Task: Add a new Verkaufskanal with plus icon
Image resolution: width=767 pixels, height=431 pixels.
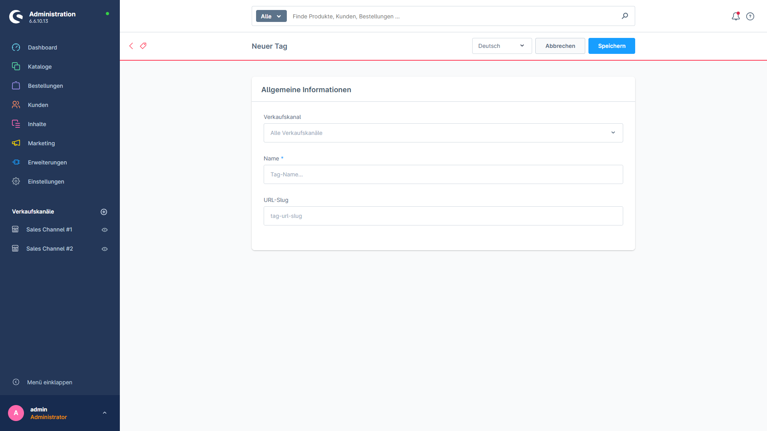Action: point(104,212)
